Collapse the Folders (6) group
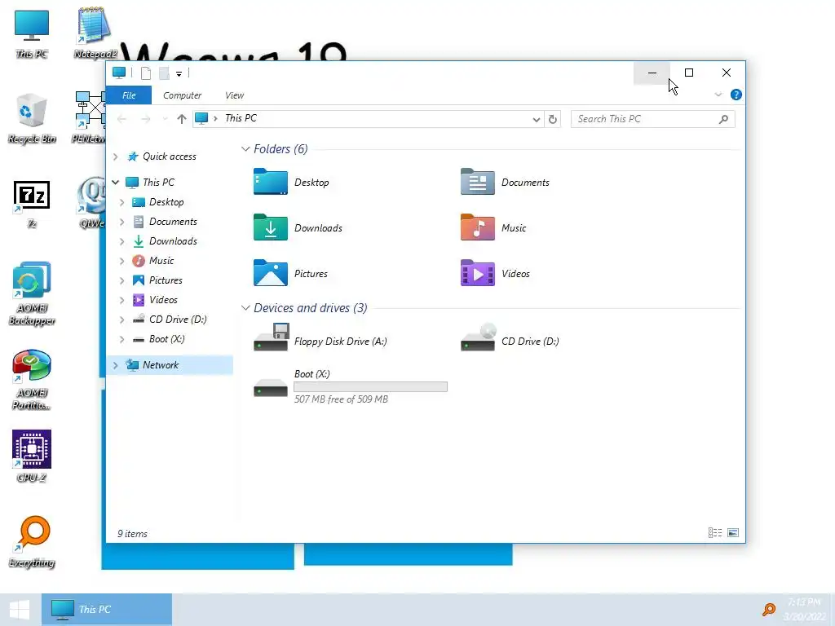The width and height of the screenshot is (835, 626). pos(245,149)
